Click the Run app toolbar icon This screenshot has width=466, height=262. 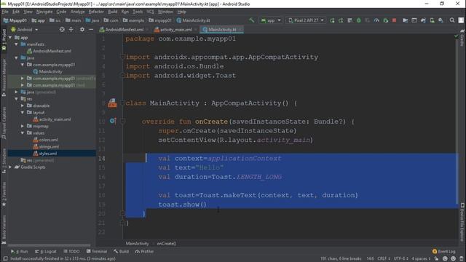tap(332, 20)
